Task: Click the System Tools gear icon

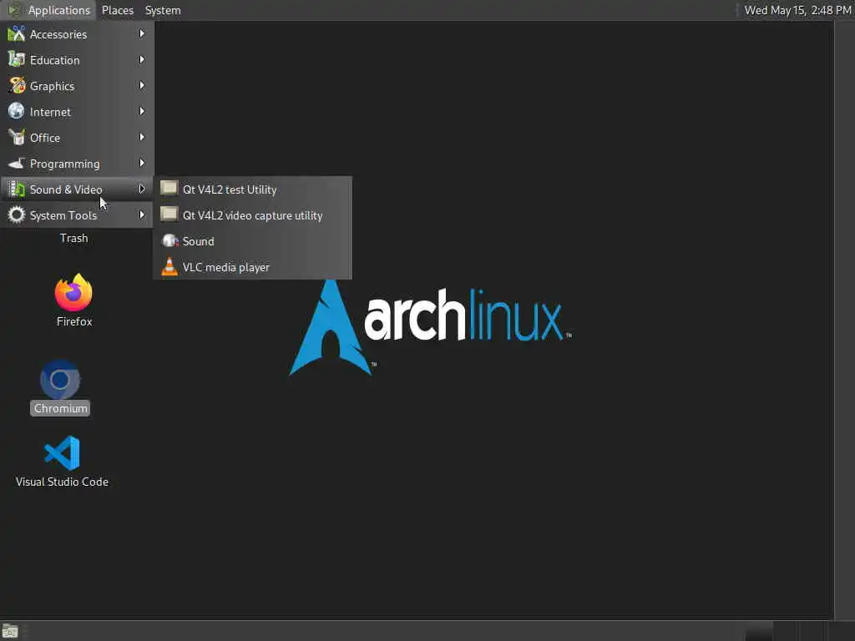Action: pyautogui.click(x=17, y=215)
